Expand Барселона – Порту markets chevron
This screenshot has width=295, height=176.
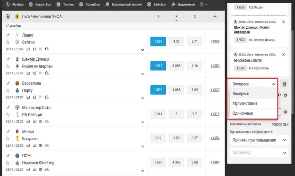click(x=143, y=98)
